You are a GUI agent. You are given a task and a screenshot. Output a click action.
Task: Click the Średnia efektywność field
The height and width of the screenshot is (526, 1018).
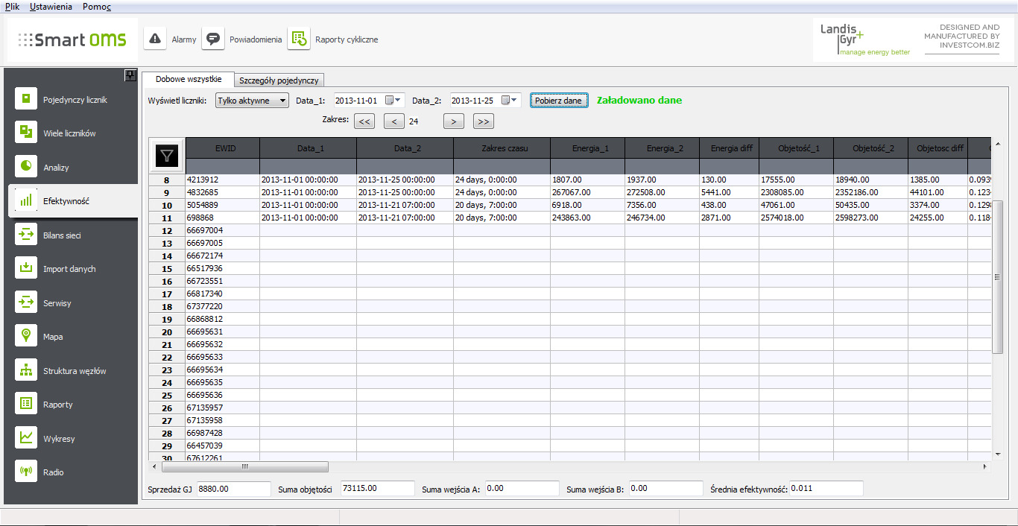(x=826, y=489)
